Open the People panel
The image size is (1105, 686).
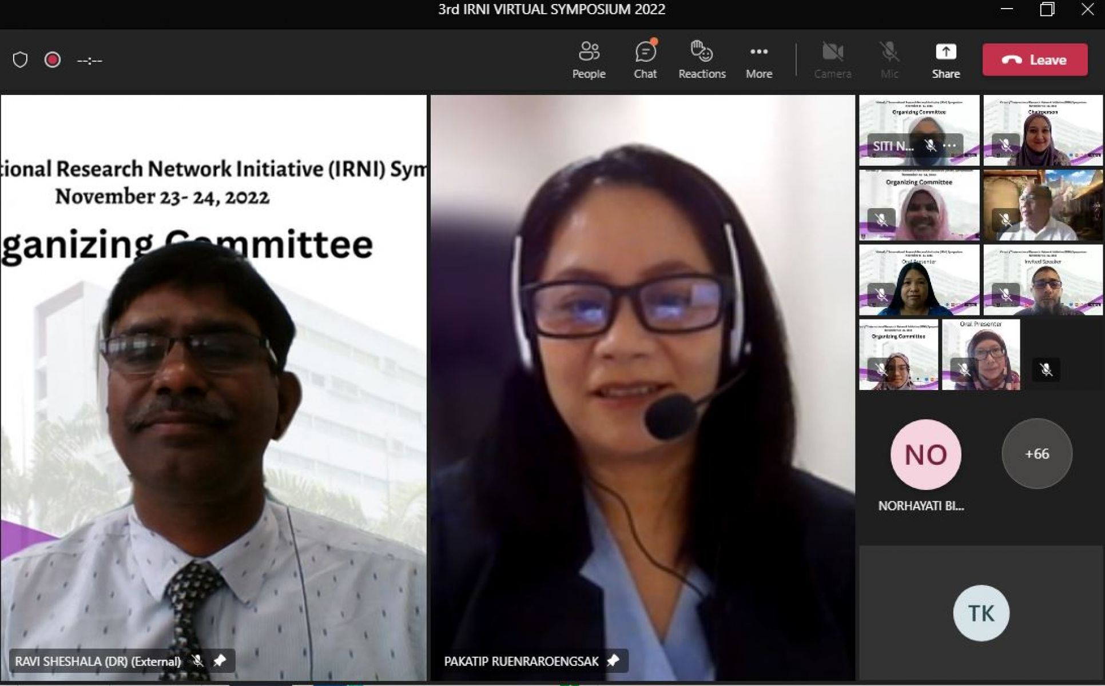point(589,60)
